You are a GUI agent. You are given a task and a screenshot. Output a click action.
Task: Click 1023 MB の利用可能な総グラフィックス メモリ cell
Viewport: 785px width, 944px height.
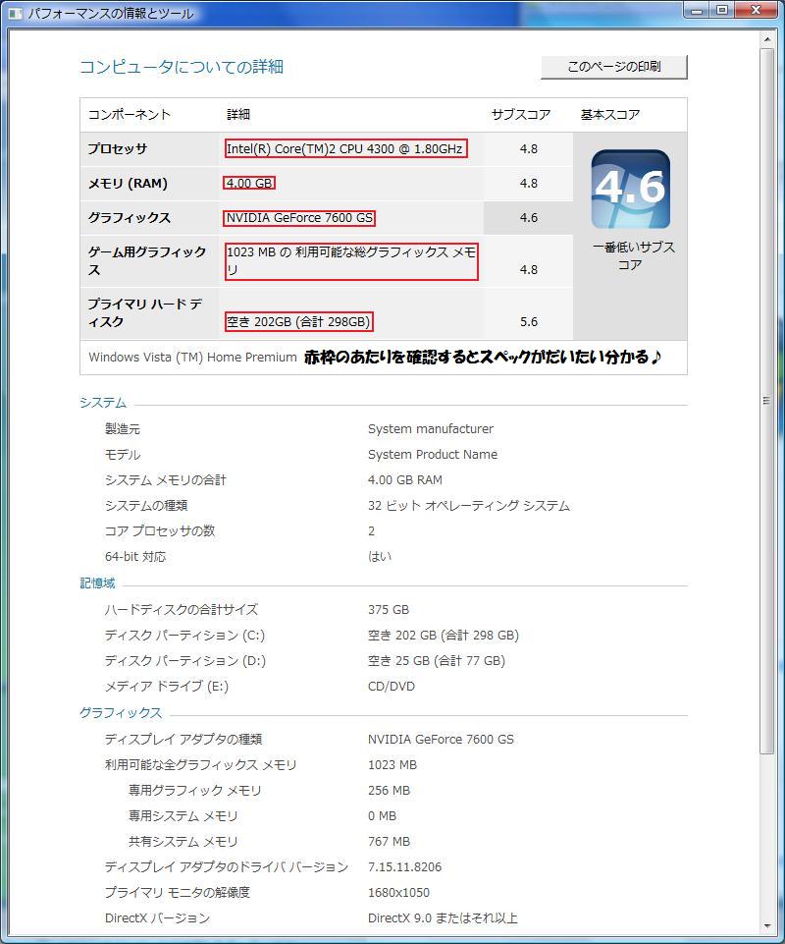[x=351, y=261]
